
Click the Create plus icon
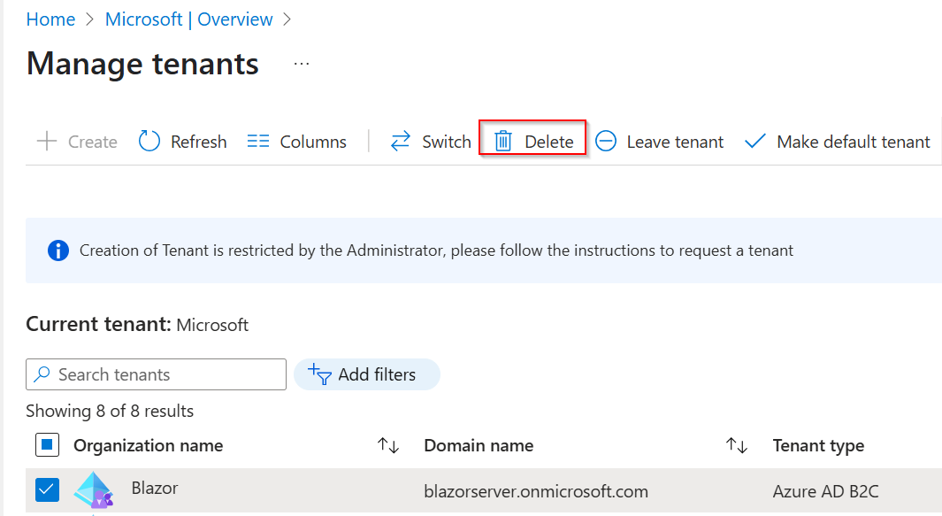[x=46, y=142]
